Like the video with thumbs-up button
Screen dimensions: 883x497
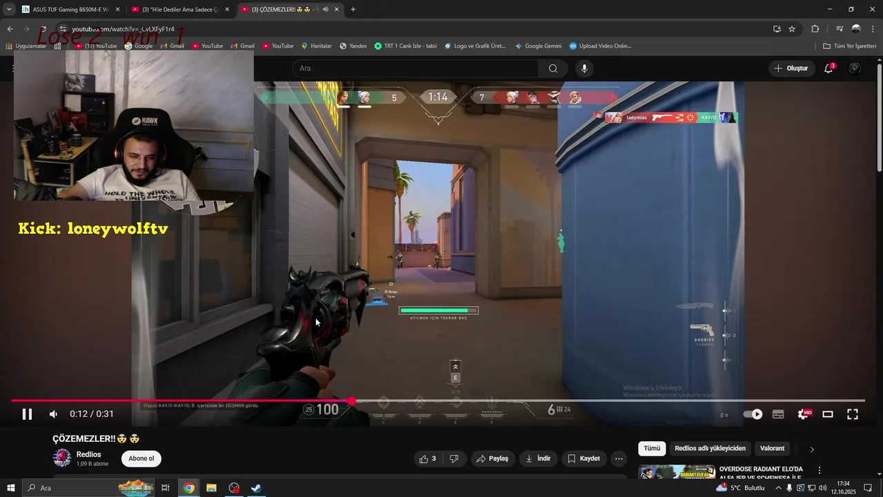pyautogui.click(x=428, y=458)
